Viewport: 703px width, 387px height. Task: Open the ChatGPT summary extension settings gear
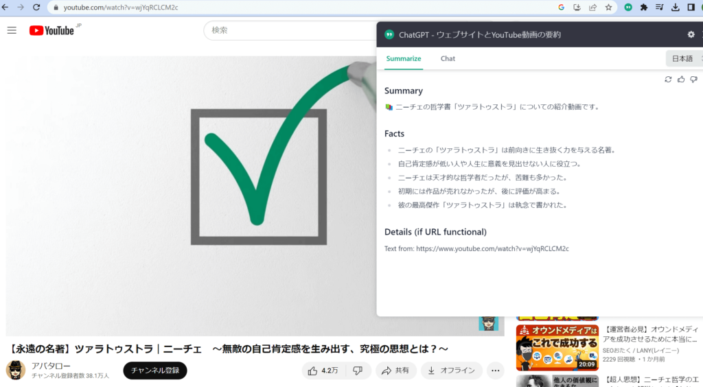coord(691,34)
